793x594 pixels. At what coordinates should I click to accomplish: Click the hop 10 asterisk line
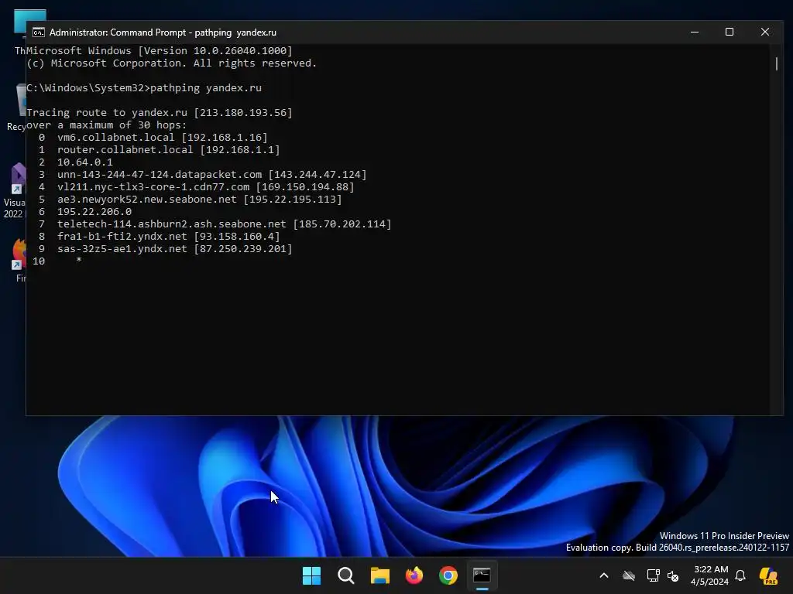click(57, 261)
